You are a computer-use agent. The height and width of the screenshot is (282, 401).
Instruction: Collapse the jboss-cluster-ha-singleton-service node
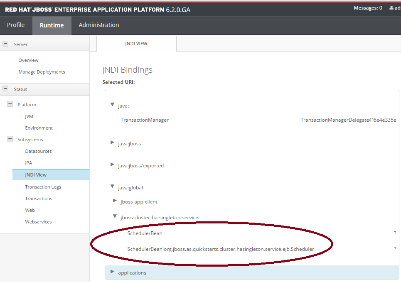point(115,216)
